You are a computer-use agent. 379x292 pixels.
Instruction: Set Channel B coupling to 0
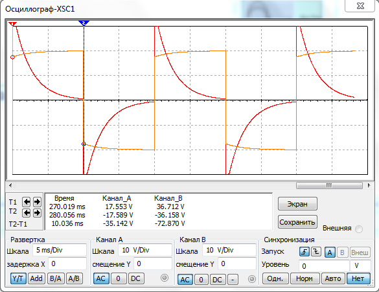point(201,280)
